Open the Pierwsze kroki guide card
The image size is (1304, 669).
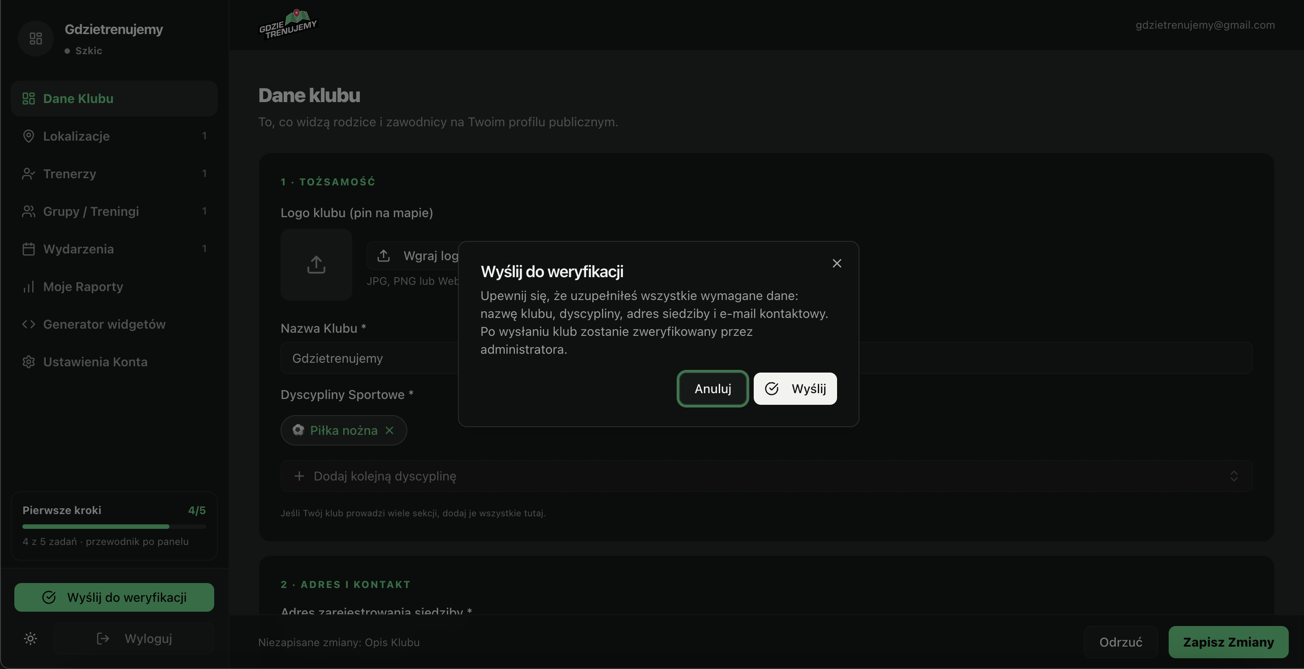pyautogui.click(x=114, y=526)
